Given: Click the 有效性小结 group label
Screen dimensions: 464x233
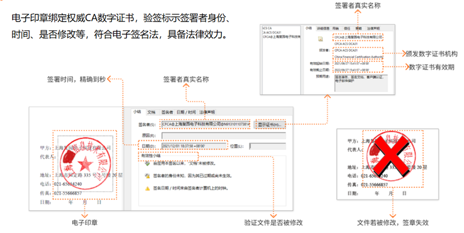Looking at the screenshot, I should 151,155.
